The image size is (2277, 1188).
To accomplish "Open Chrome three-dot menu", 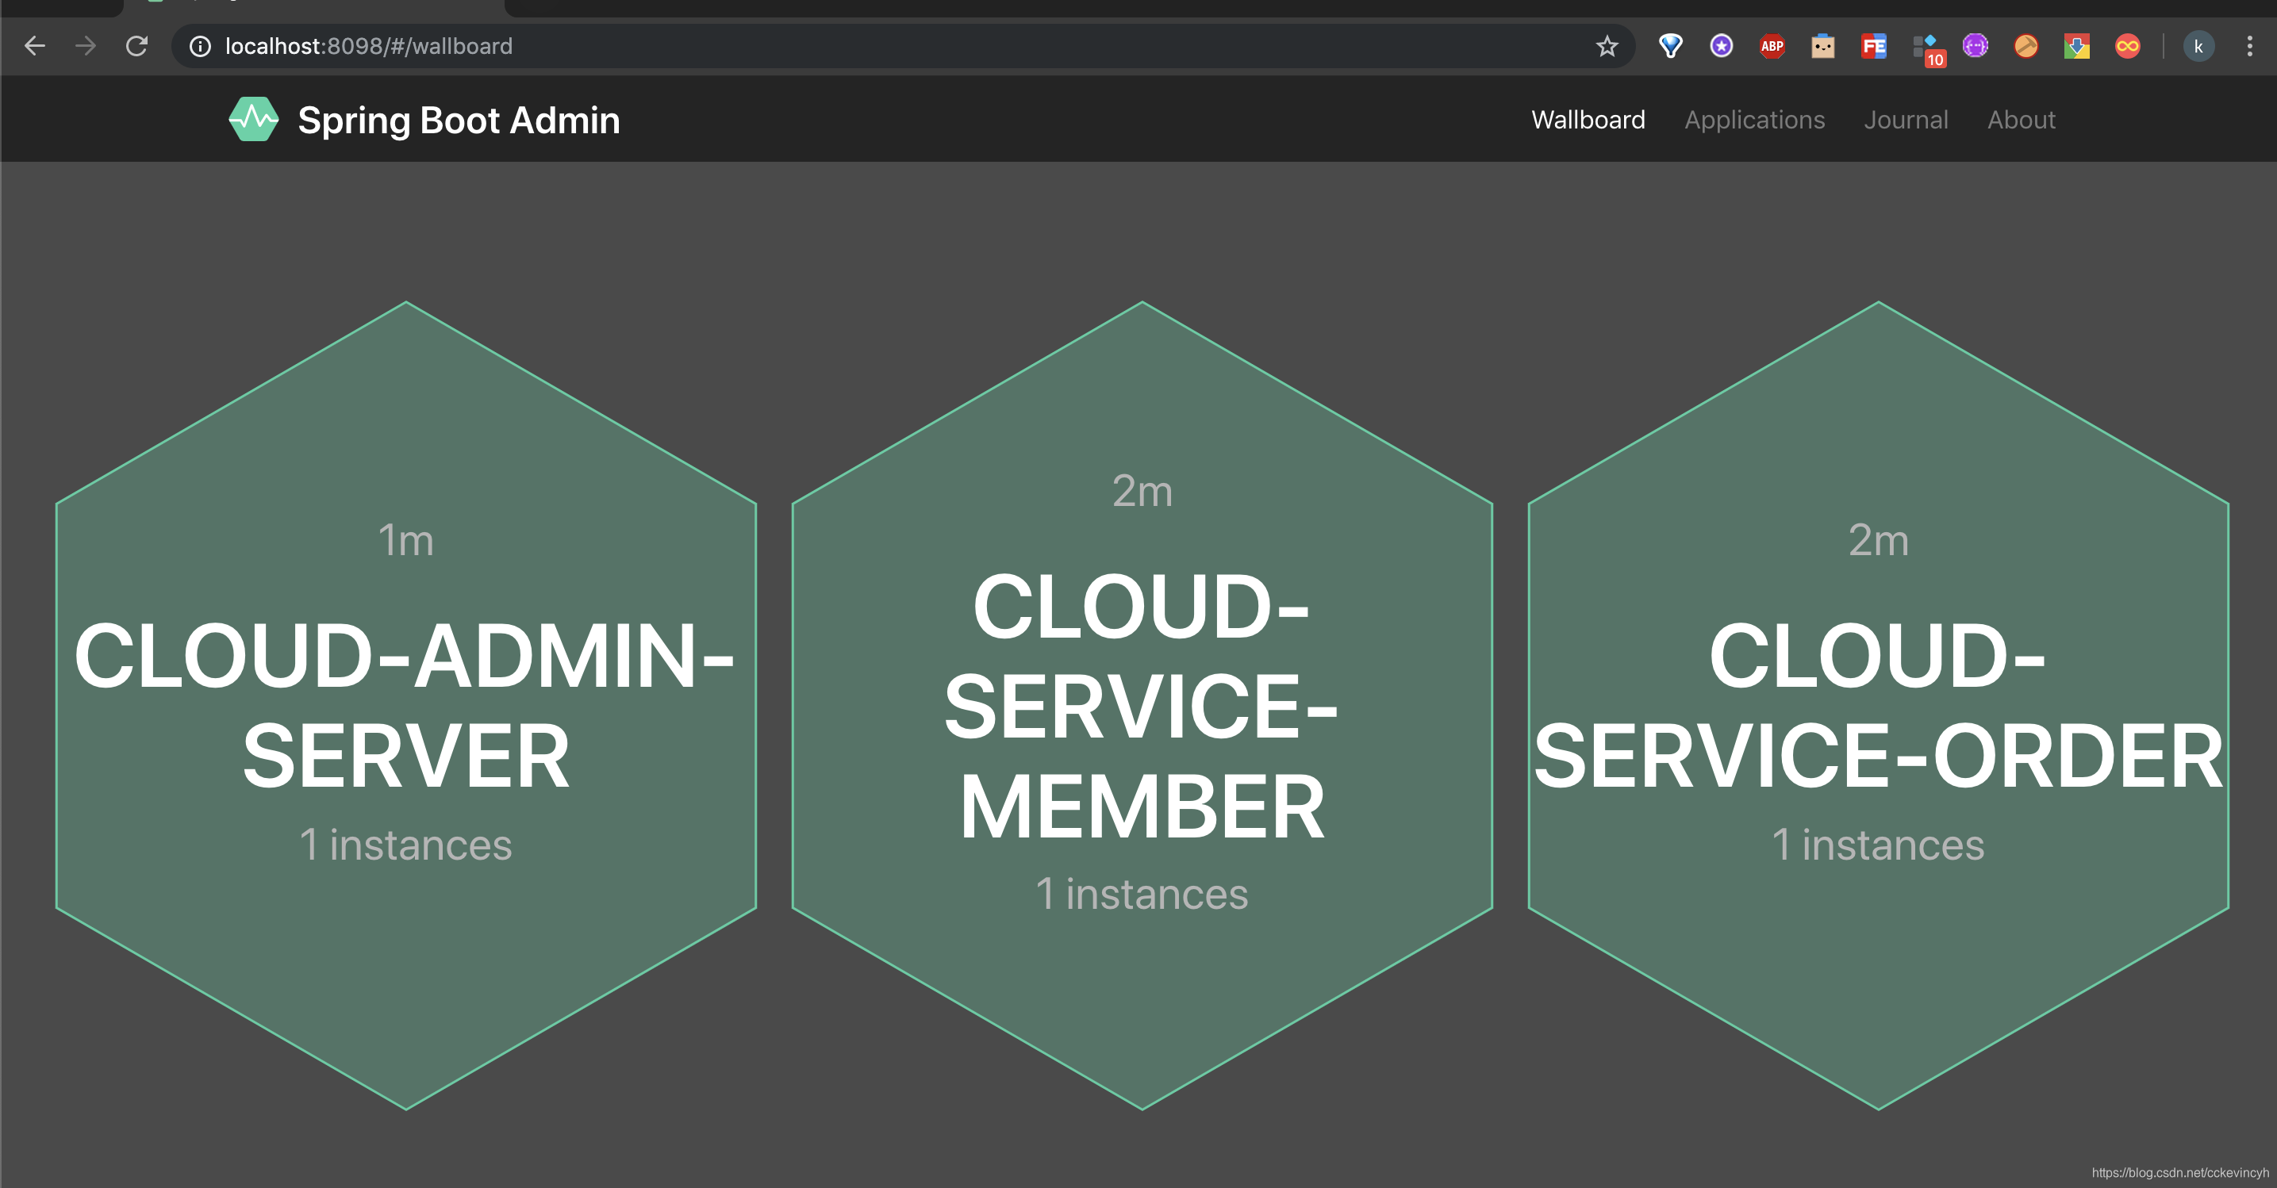I will click(2249, 46).
